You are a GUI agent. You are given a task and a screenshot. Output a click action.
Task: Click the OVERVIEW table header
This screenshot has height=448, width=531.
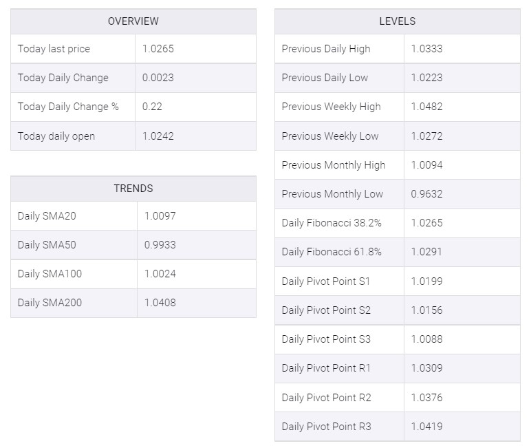pos(133,21)
